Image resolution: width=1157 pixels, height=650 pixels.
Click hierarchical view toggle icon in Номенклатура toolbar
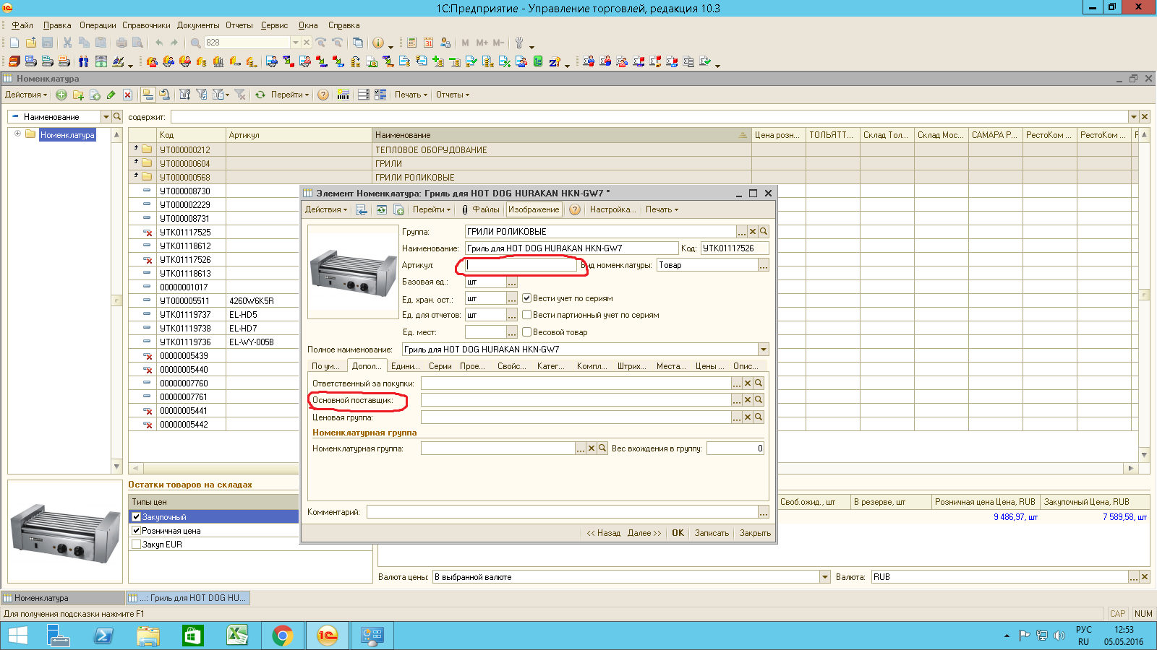148,95
